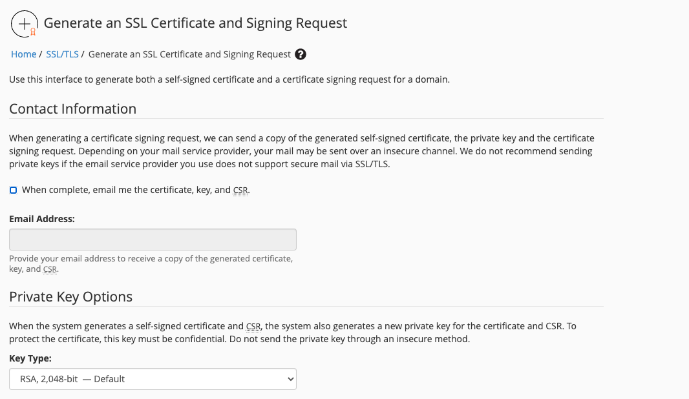The image size is (689, 399).
Task: Click CSR abbreviation under the email field
Action: 50,269
